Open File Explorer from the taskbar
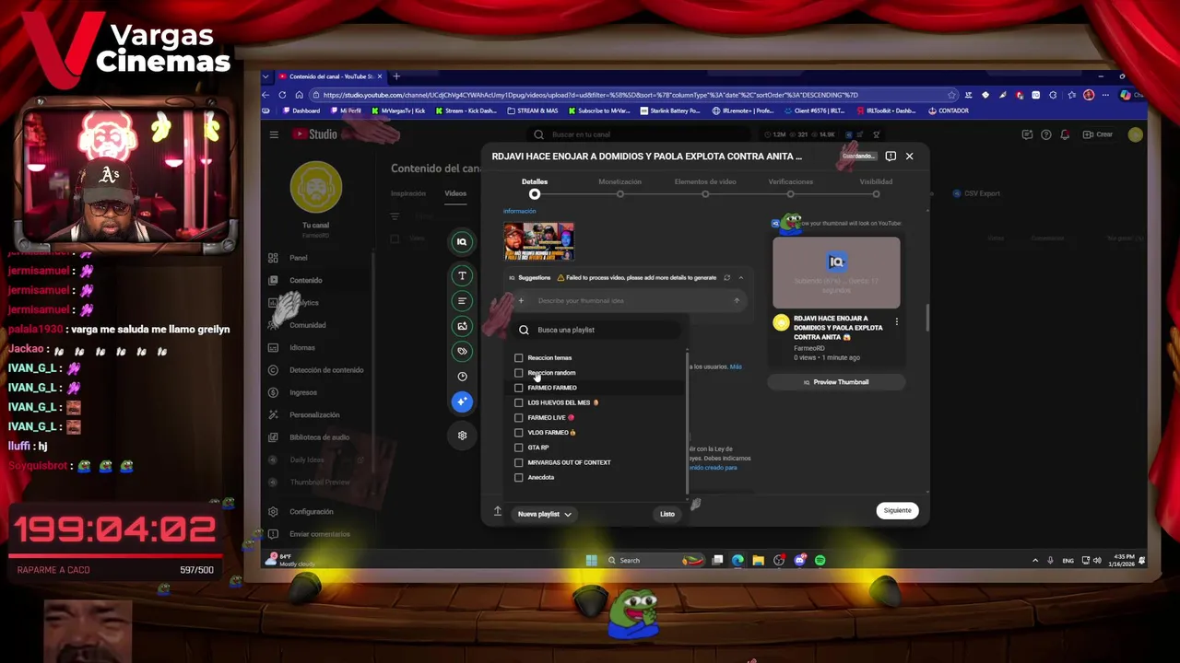 pyautogui.click(x=758, y=560)
